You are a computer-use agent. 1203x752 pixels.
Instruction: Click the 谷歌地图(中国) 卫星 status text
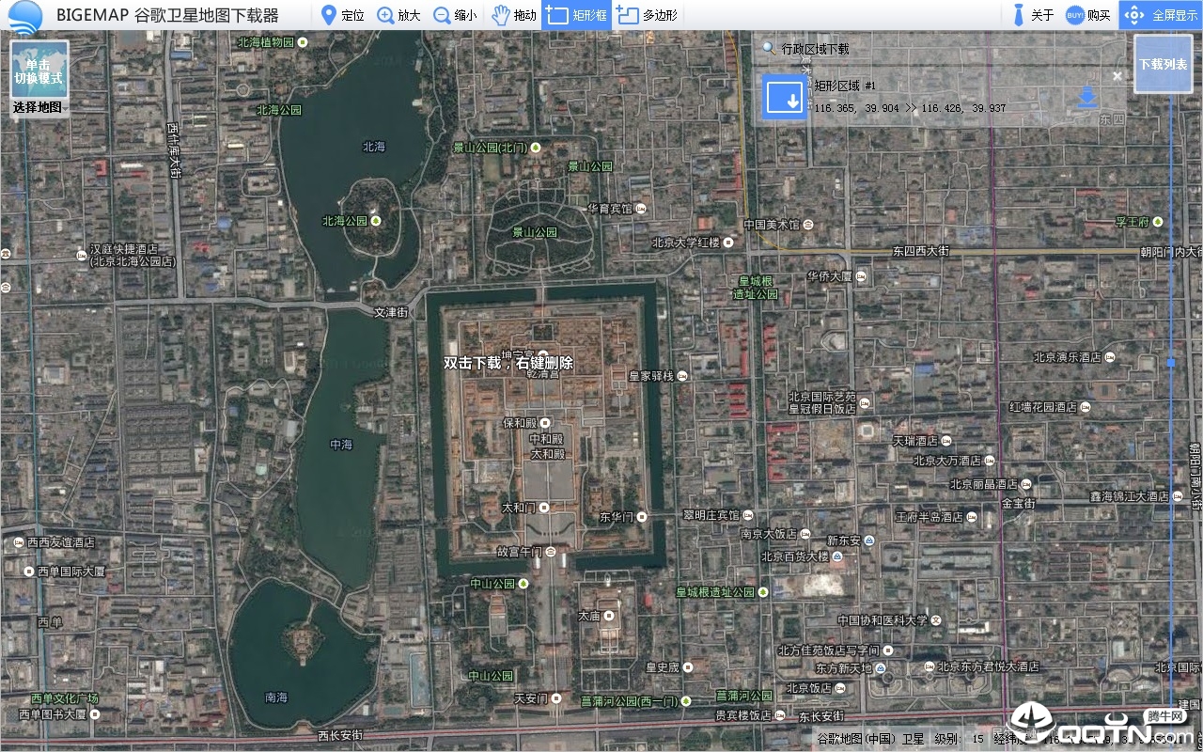pos(870,739)
